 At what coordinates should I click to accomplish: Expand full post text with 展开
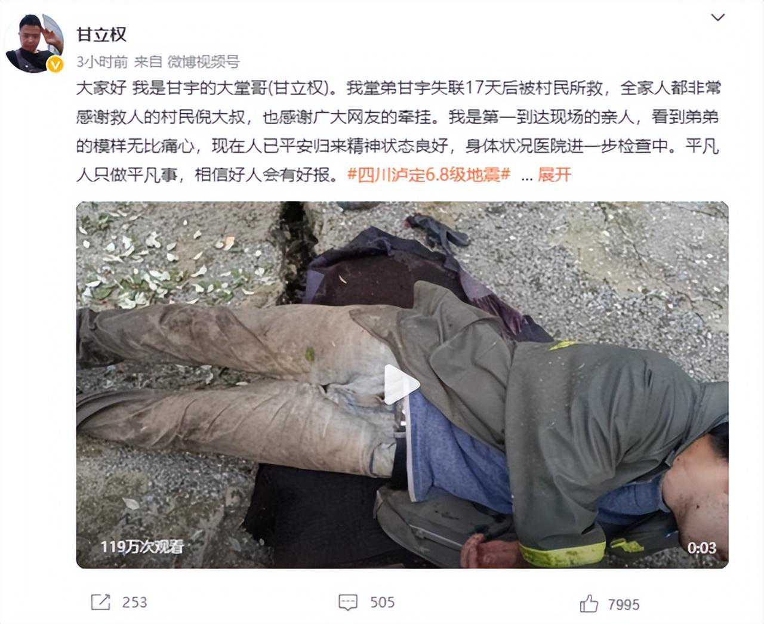click(x=554, y=175)
